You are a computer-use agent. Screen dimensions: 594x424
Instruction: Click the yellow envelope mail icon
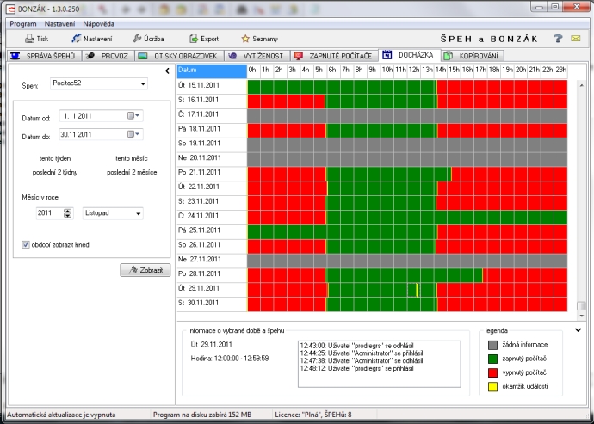(575, 38)
